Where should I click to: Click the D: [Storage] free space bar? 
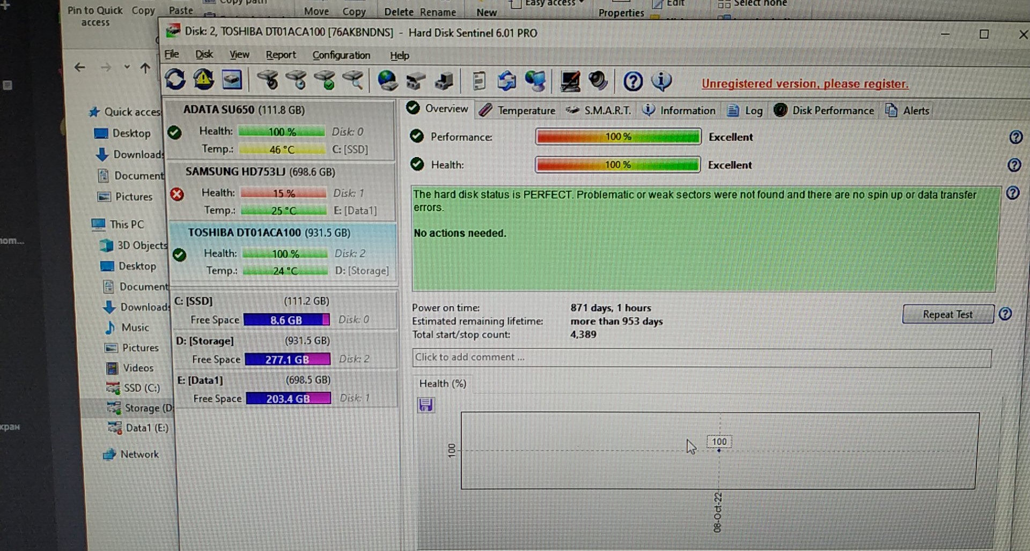click(x=288, y=359)
